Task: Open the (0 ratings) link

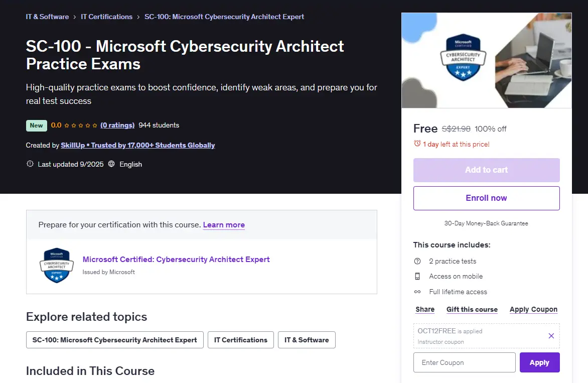Action: click(x=117, y=125)
